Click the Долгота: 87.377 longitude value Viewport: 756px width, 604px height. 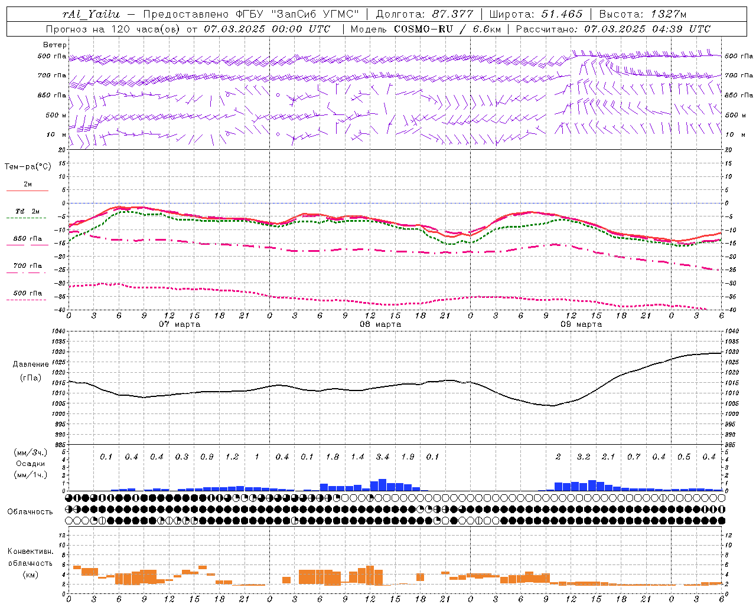[x=424, y=14]
